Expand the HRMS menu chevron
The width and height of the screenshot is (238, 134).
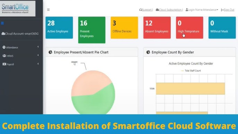click(38, 55)
